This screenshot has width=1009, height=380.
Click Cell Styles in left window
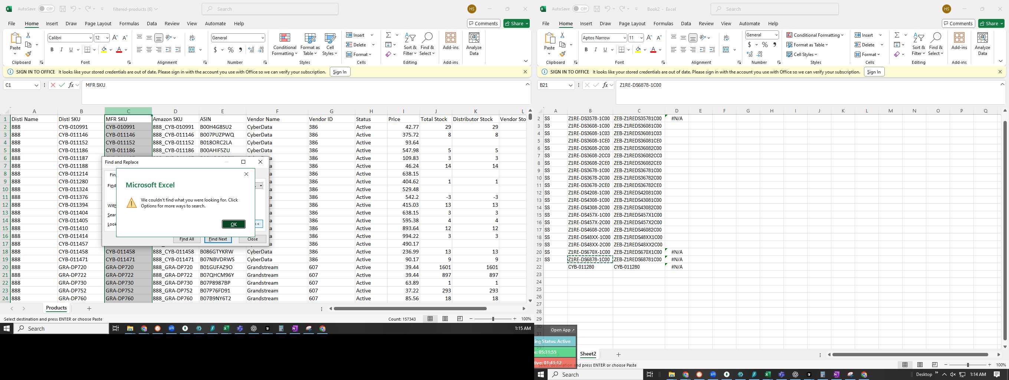tap(330, 44)
